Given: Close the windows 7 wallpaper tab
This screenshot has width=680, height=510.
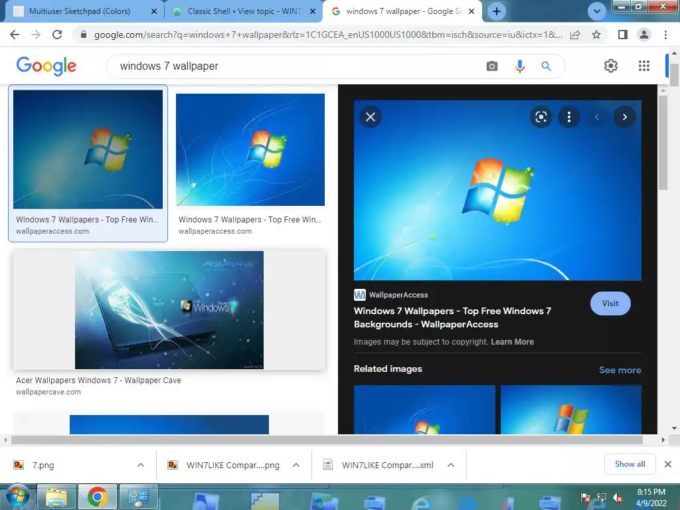Looking at the screenshot, I should pyautogui.click(x=472, y=11).
